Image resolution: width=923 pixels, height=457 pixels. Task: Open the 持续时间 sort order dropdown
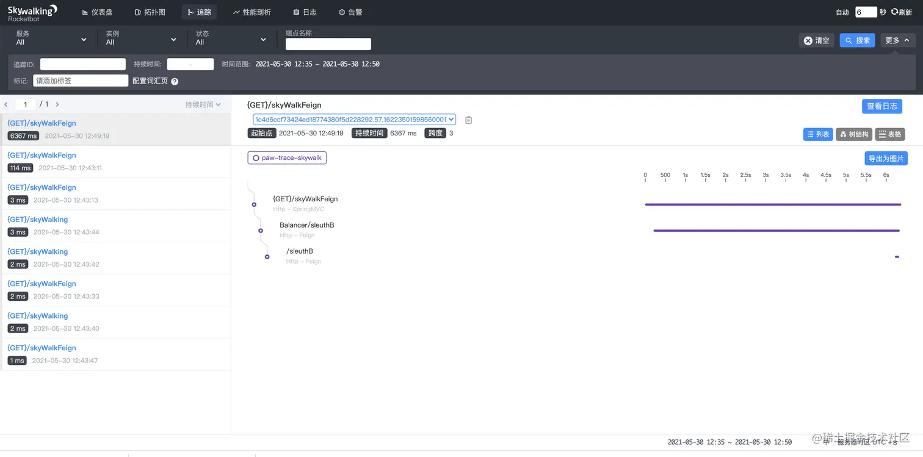tap(203, 105)
